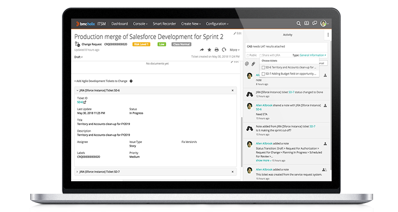Toggle the Public checkbox for the note

(247, 55)
